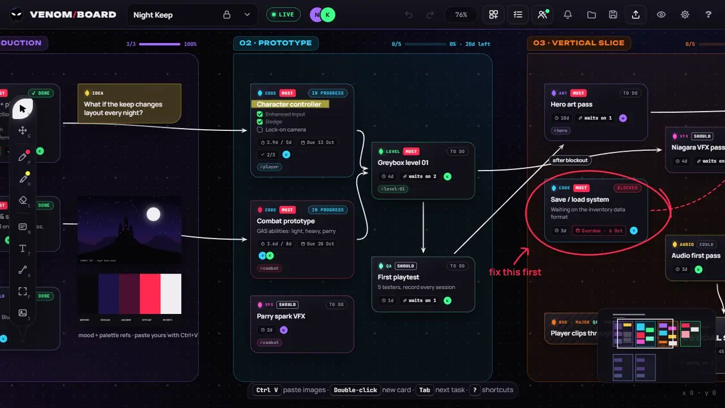Select the frame tool

coord(23,291)
